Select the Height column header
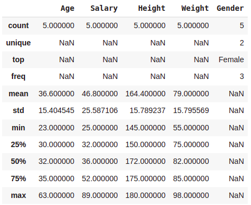Screen dimensions: 251x205 pos(152,9)
